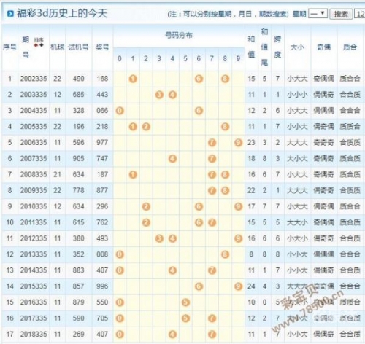Click the period number 2010335
Screen dimensions: 365x344
pyautogui.click(x=34, y=206)
